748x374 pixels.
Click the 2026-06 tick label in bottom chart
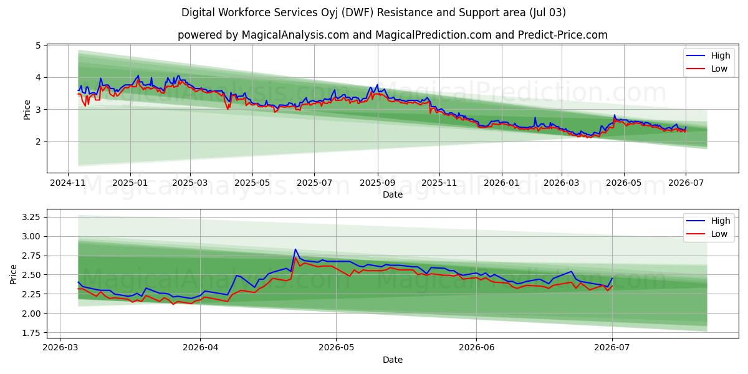[x=476, y=348]
